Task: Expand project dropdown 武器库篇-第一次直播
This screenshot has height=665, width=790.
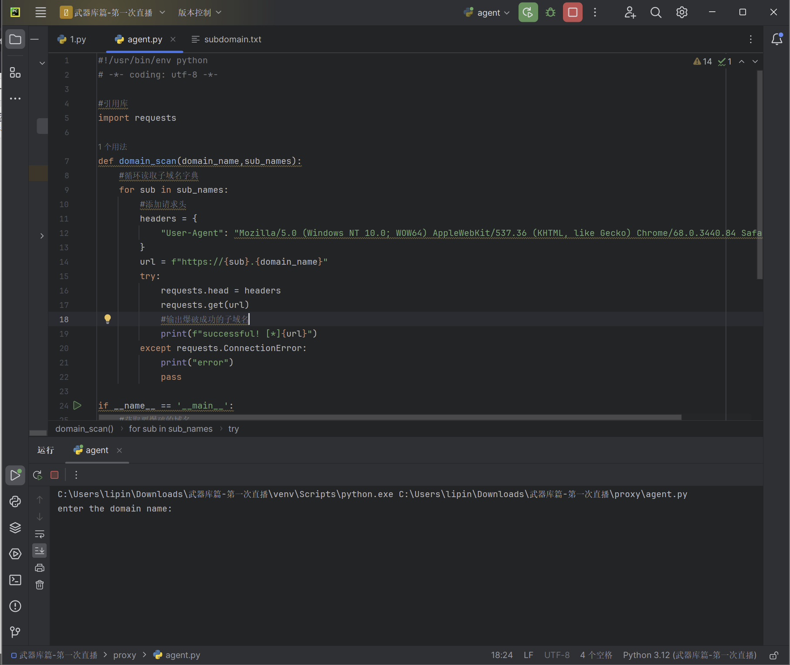Action: point(113,12)
